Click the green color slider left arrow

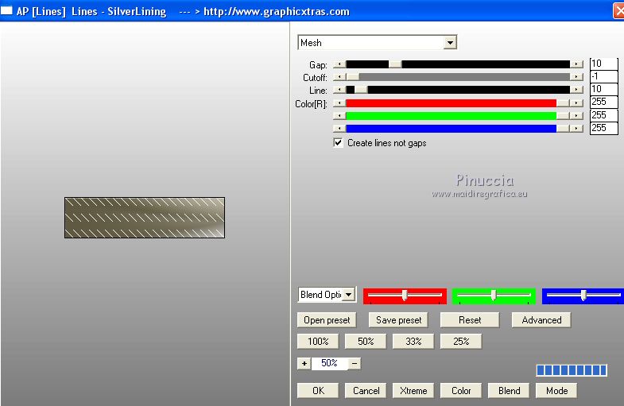pyautogui.click(x=339, y=116)
